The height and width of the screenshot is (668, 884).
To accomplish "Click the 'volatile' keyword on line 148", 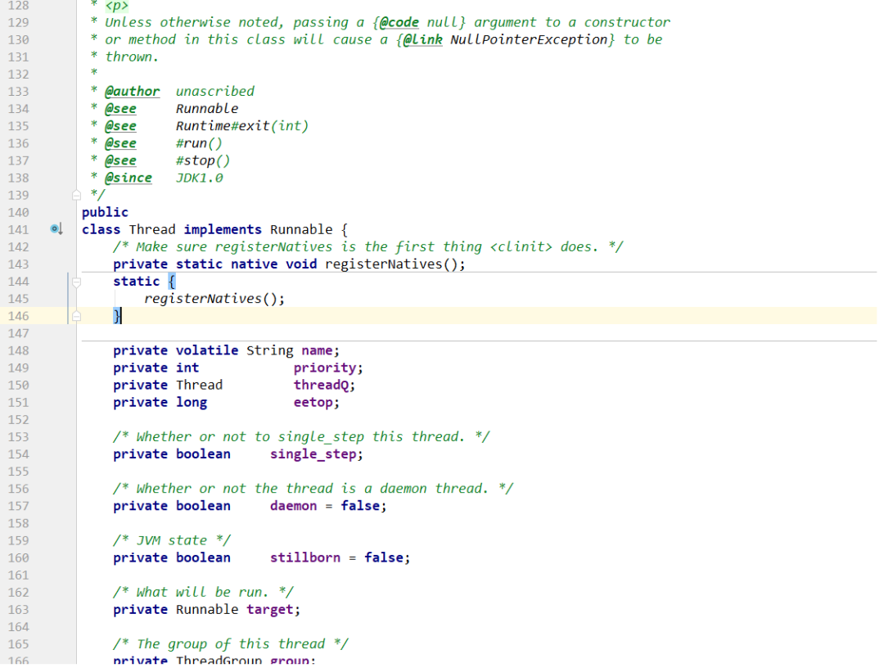I will click(207, 350).
